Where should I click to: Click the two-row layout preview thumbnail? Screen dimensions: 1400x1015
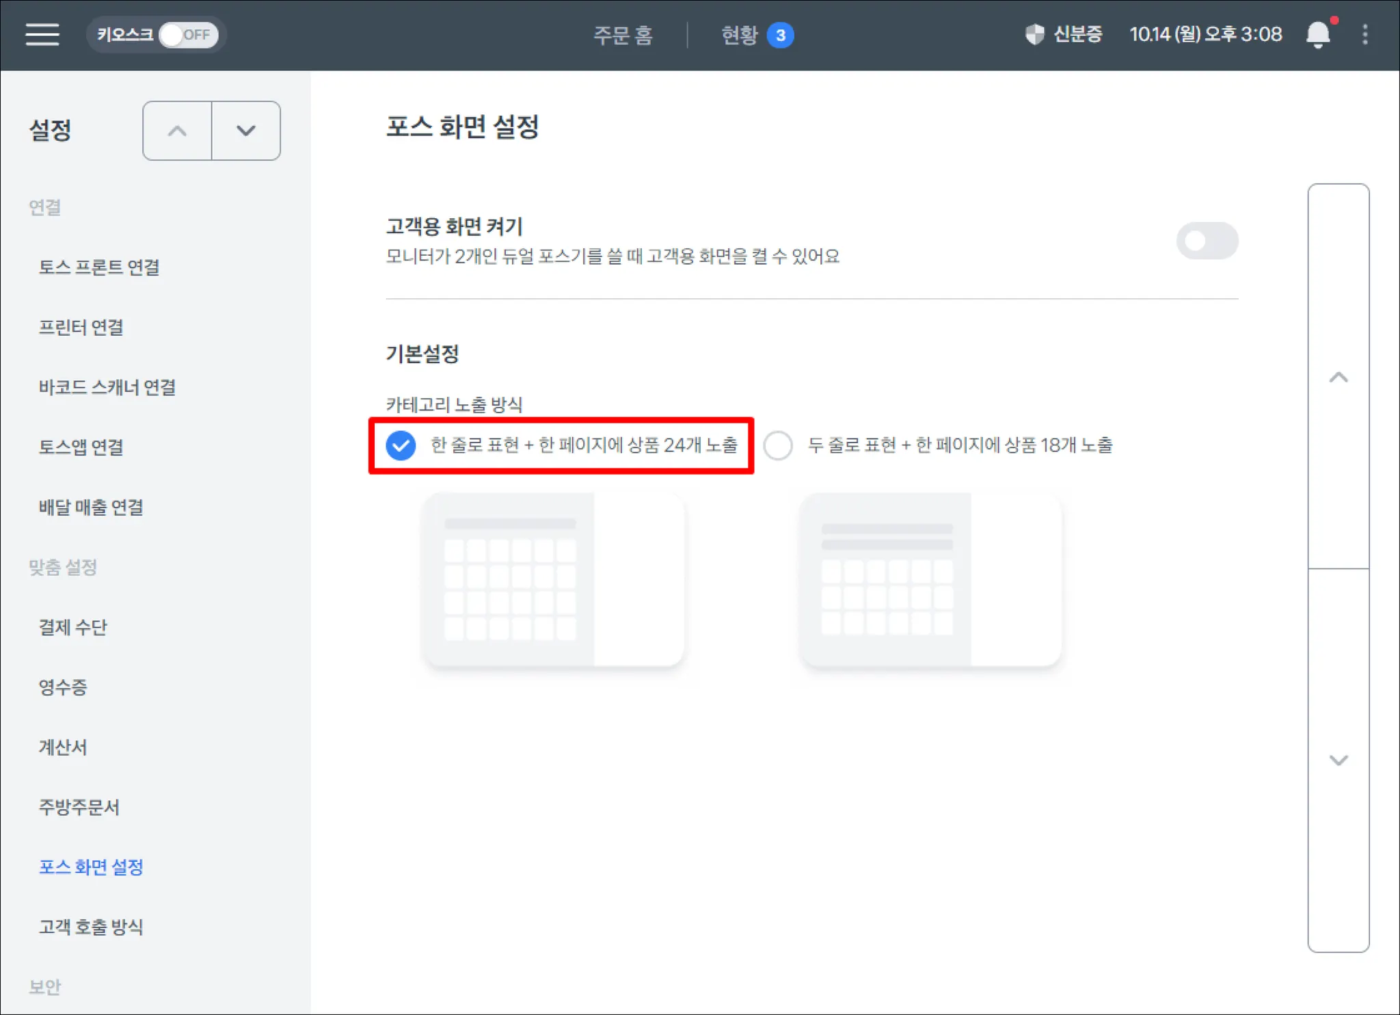tap(930, 579)
